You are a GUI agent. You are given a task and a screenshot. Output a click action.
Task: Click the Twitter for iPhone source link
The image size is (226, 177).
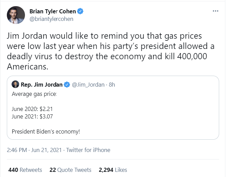(88, 150)
